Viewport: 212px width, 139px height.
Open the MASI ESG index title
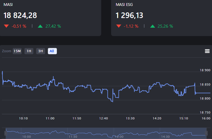(x=124, y=5)
